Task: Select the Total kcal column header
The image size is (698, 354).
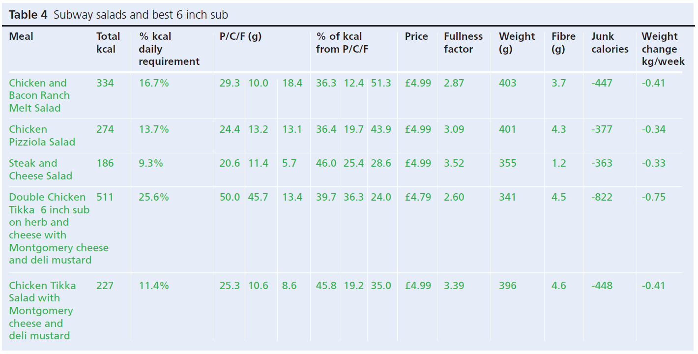Action: [x=108, y=43]
